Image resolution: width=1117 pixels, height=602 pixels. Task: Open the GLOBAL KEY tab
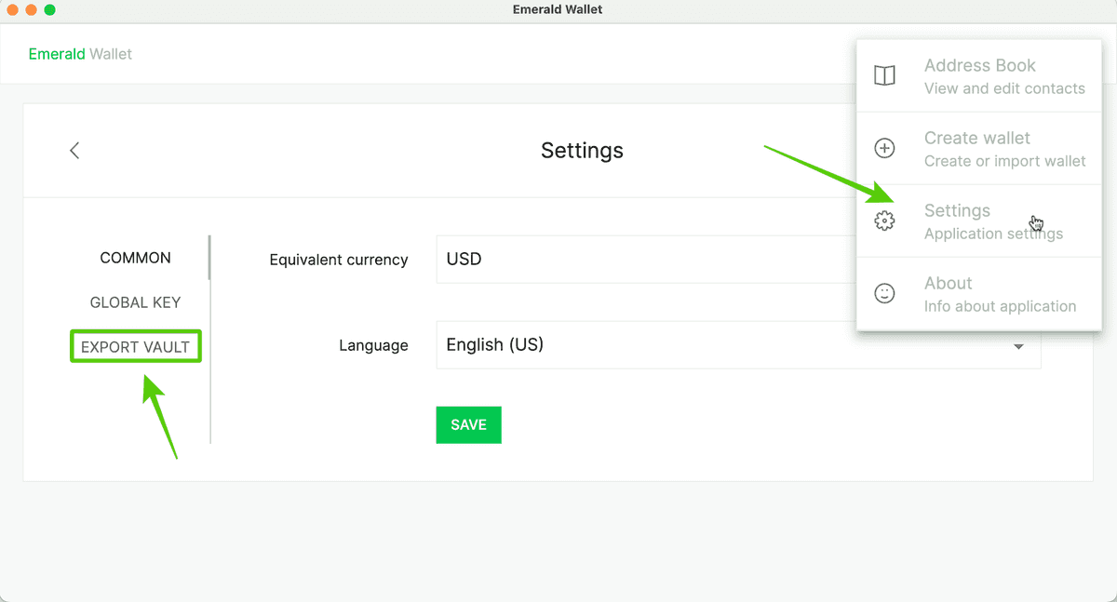pos(135,301)
